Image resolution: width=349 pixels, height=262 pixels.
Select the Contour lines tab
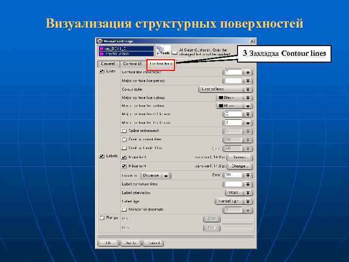point(161,64)
